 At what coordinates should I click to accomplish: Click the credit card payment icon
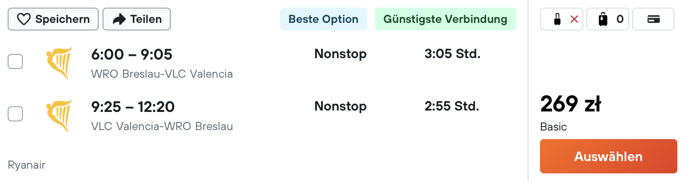pos(654,20)
